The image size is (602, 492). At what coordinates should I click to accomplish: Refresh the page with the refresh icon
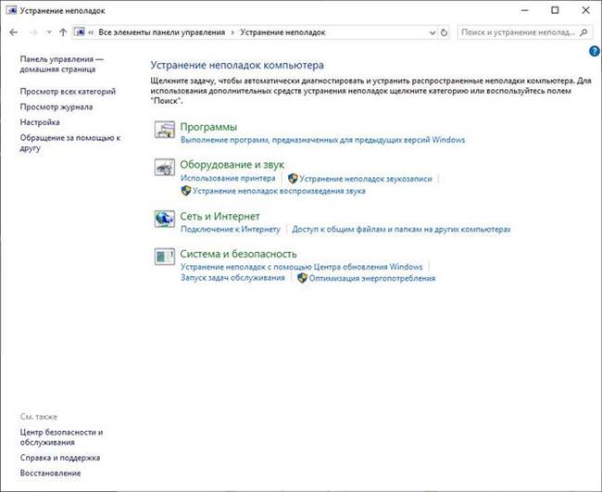point(444,32)
